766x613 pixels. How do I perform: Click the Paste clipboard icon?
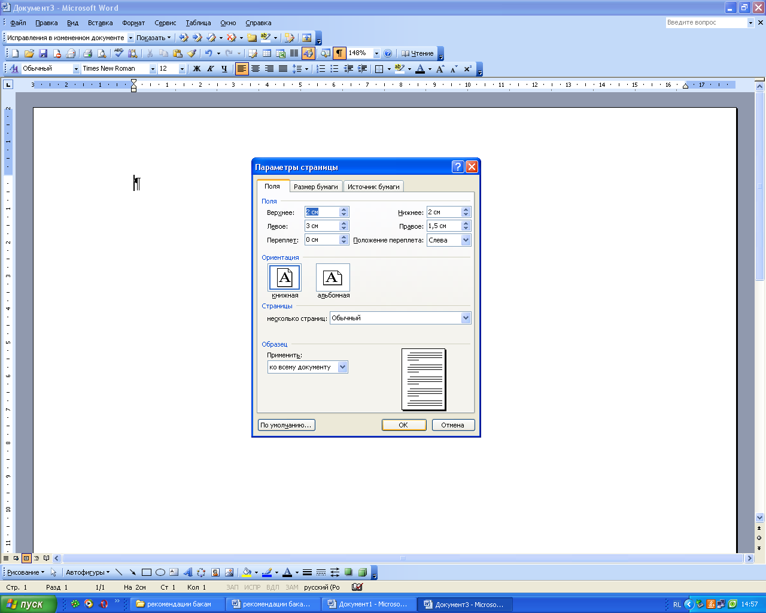tap(177, 53)
